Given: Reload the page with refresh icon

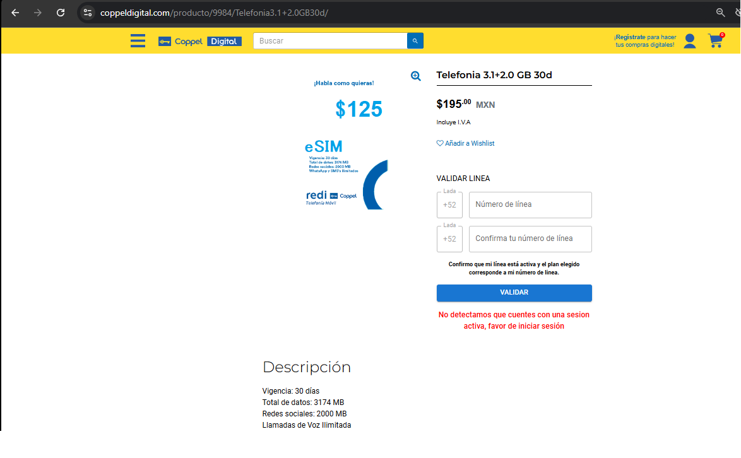Looking at the screenshot, I should 61,13.
